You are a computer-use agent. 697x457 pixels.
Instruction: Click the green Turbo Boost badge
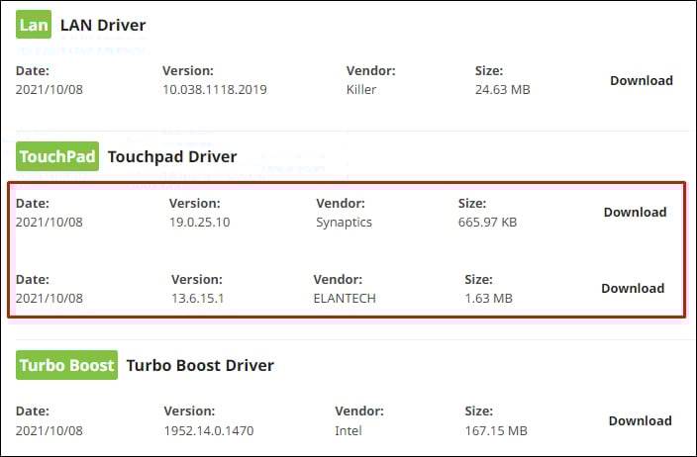click(66, 365)
